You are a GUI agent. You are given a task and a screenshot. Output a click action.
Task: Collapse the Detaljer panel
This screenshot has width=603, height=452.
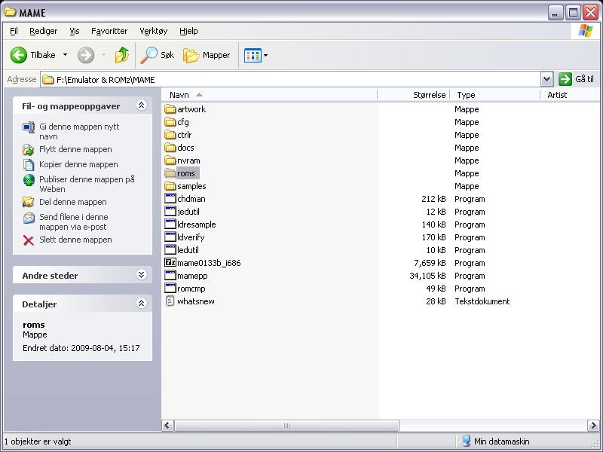(x=141, y=304)
